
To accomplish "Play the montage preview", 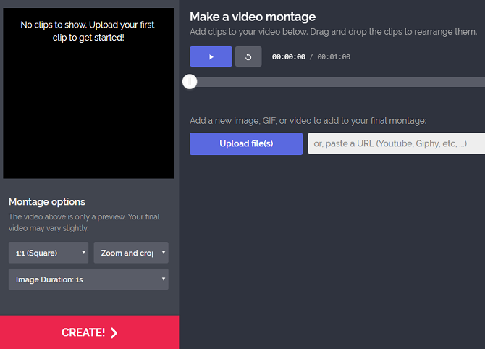I will 211,56.
